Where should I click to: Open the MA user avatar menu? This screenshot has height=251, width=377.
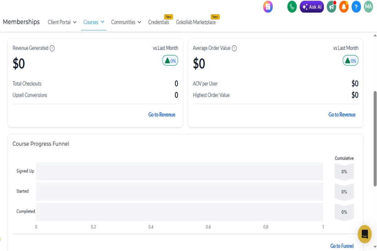click(x=368, y=7)
